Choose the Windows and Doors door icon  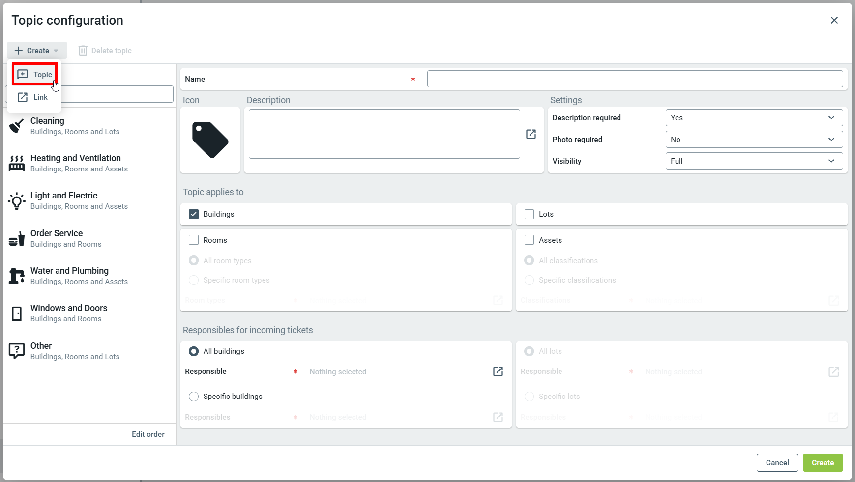pos(17,313)
